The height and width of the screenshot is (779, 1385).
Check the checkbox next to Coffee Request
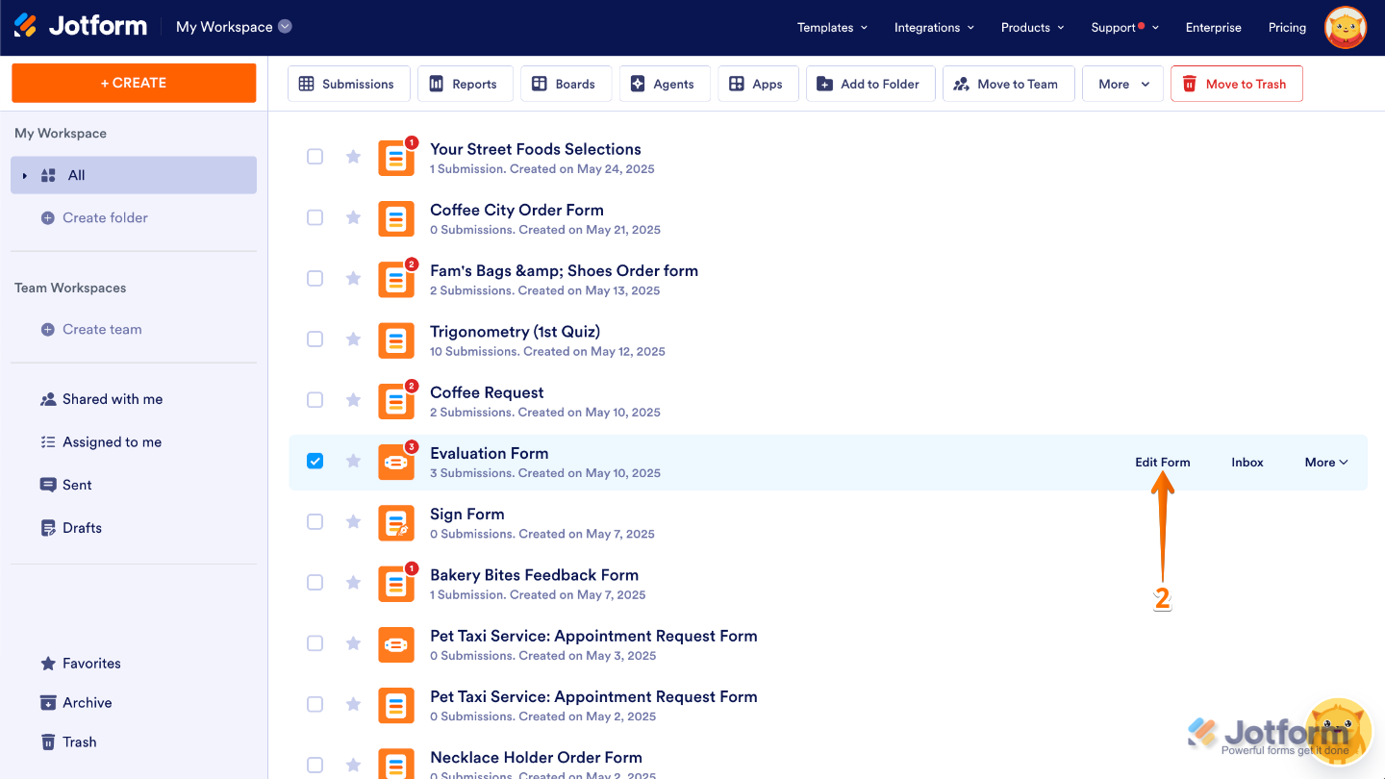(315, 399)
